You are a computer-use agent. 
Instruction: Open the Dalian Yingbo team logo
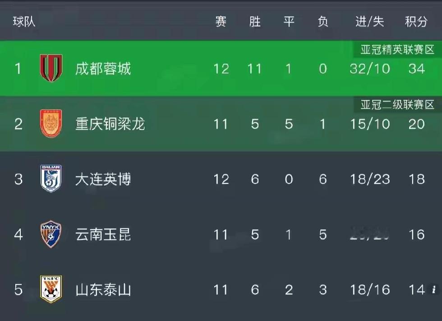click(51, 178)
